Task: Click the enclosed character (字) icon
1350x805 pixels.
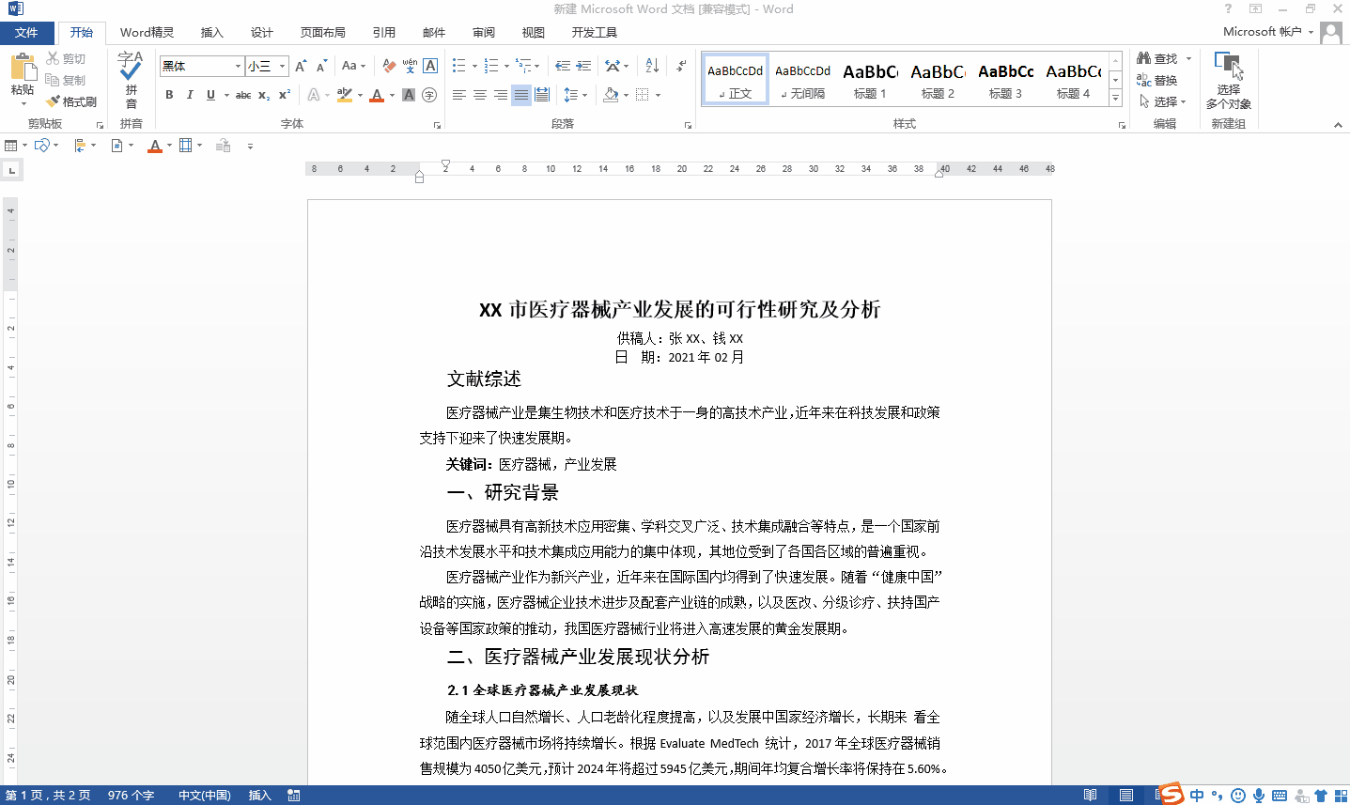Action: coord(429,95)
